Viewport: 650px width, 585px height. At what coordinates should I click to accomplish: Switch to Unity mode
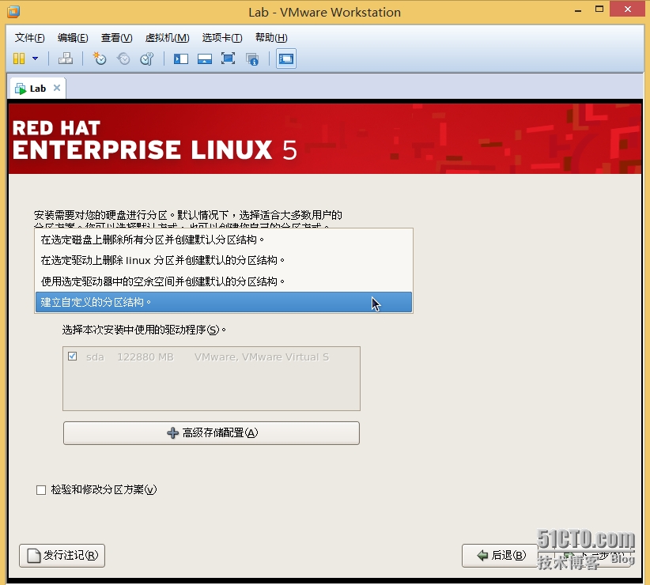[252, 58]
